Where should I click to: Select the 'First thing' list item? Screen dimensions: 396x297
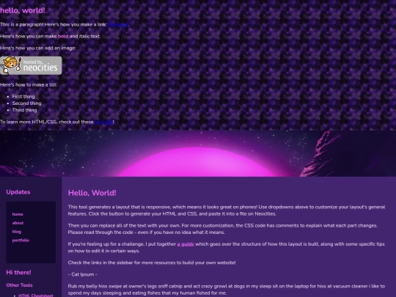[x=23, y=97]
